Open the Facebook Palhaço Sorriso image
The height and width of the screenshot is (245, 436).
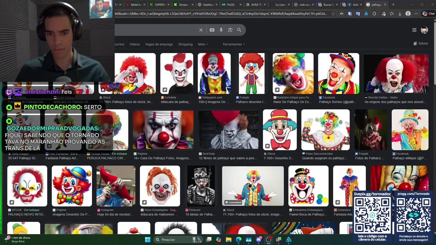pyautogui.click(x=339, y=73)
